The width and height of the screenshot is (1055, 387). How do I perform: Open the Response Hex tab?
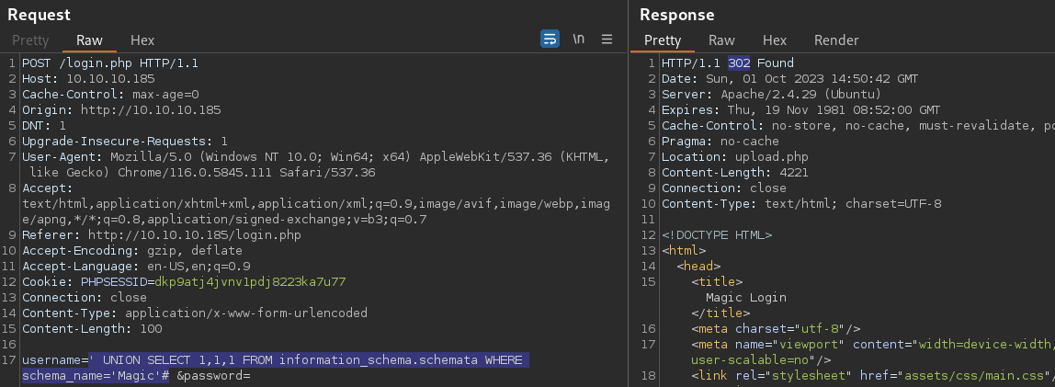775,40
